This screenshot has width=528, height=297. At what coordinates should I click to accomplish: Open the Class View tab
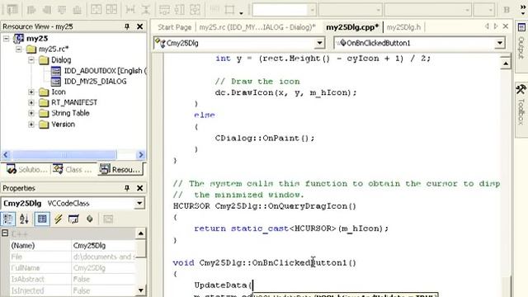tap(73, 169)
